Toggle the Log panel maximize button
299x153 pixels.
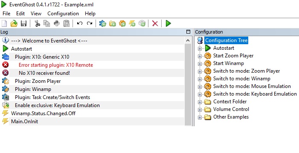click(188, 32)
